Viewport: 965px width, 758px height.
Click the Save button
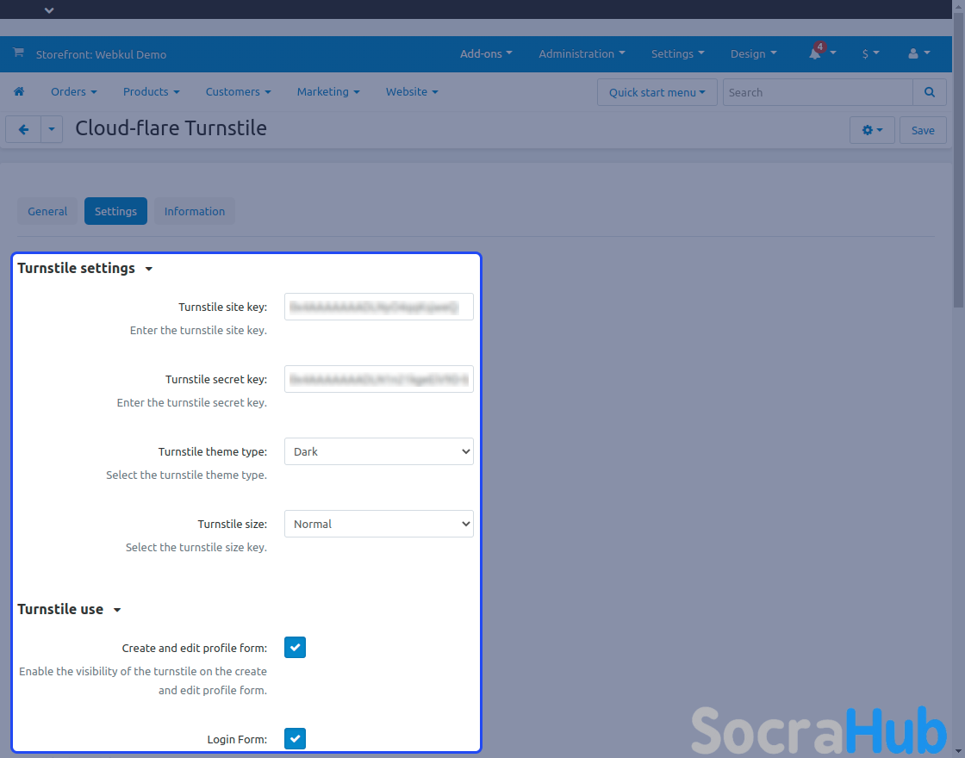[923, 130]
